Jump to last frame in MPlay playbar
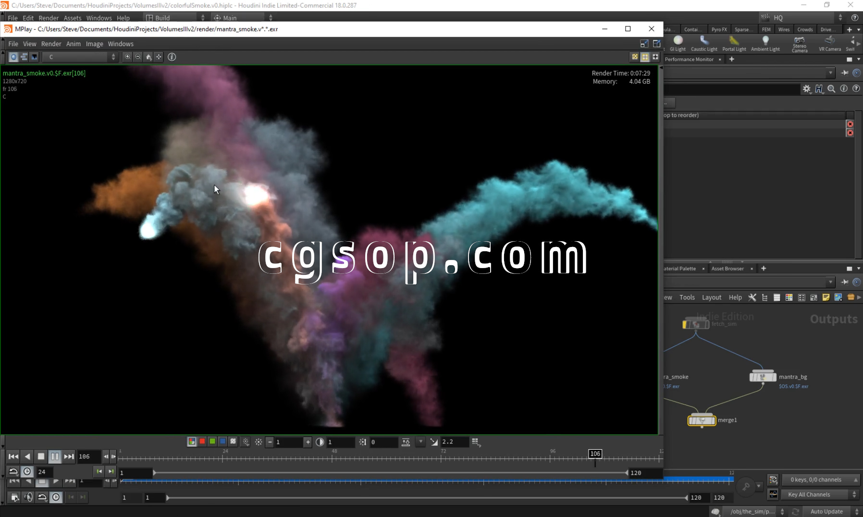Image resolution: width=863 pixels, height=517 pixels. 69,456
